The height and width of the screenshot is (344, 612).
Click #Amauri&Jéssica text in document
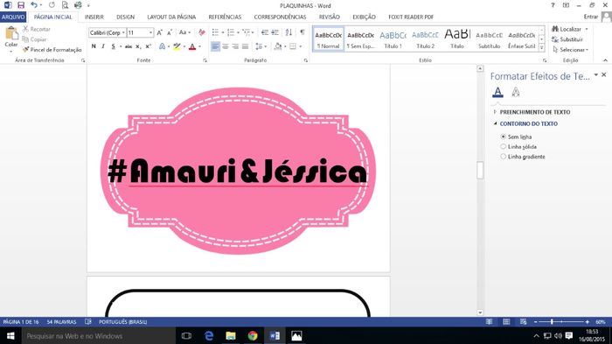coord(237,171)
